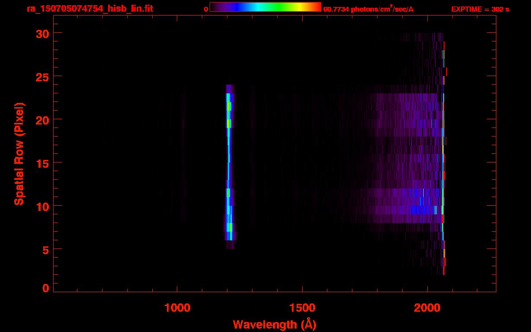
Task: Click the file name ra_150705074754_hisb_lin.fit
Action: (90, 9)
